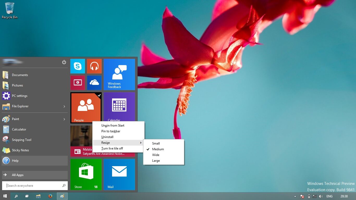356x200 pixels.
Task: Open the Music headphones tile
Action: 94,66
